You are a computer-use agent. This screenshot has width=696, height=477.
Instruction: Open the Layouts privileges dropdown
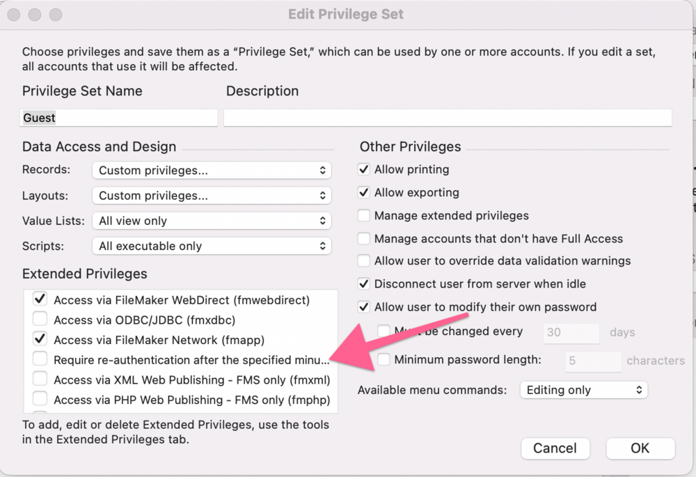point(211,196)
